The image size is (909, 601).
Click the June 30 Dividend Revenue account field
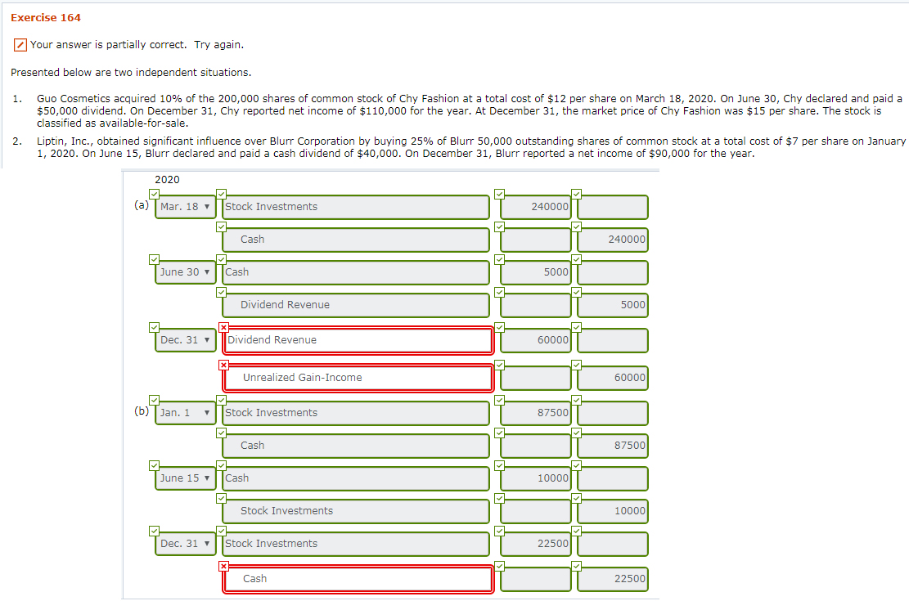[x=356, y=306]
